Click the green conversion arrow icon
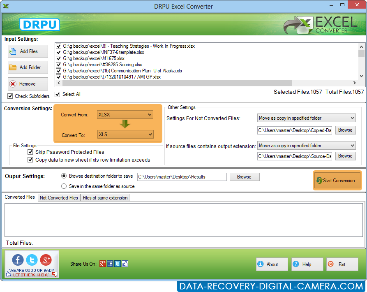This screenshot has width=367, height=292. pos(125,124)
